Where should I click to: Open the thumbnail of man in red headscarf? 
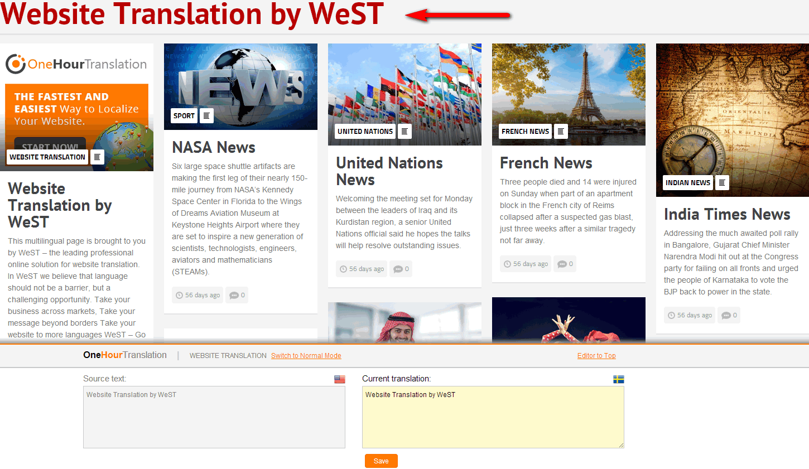[404, 322]
